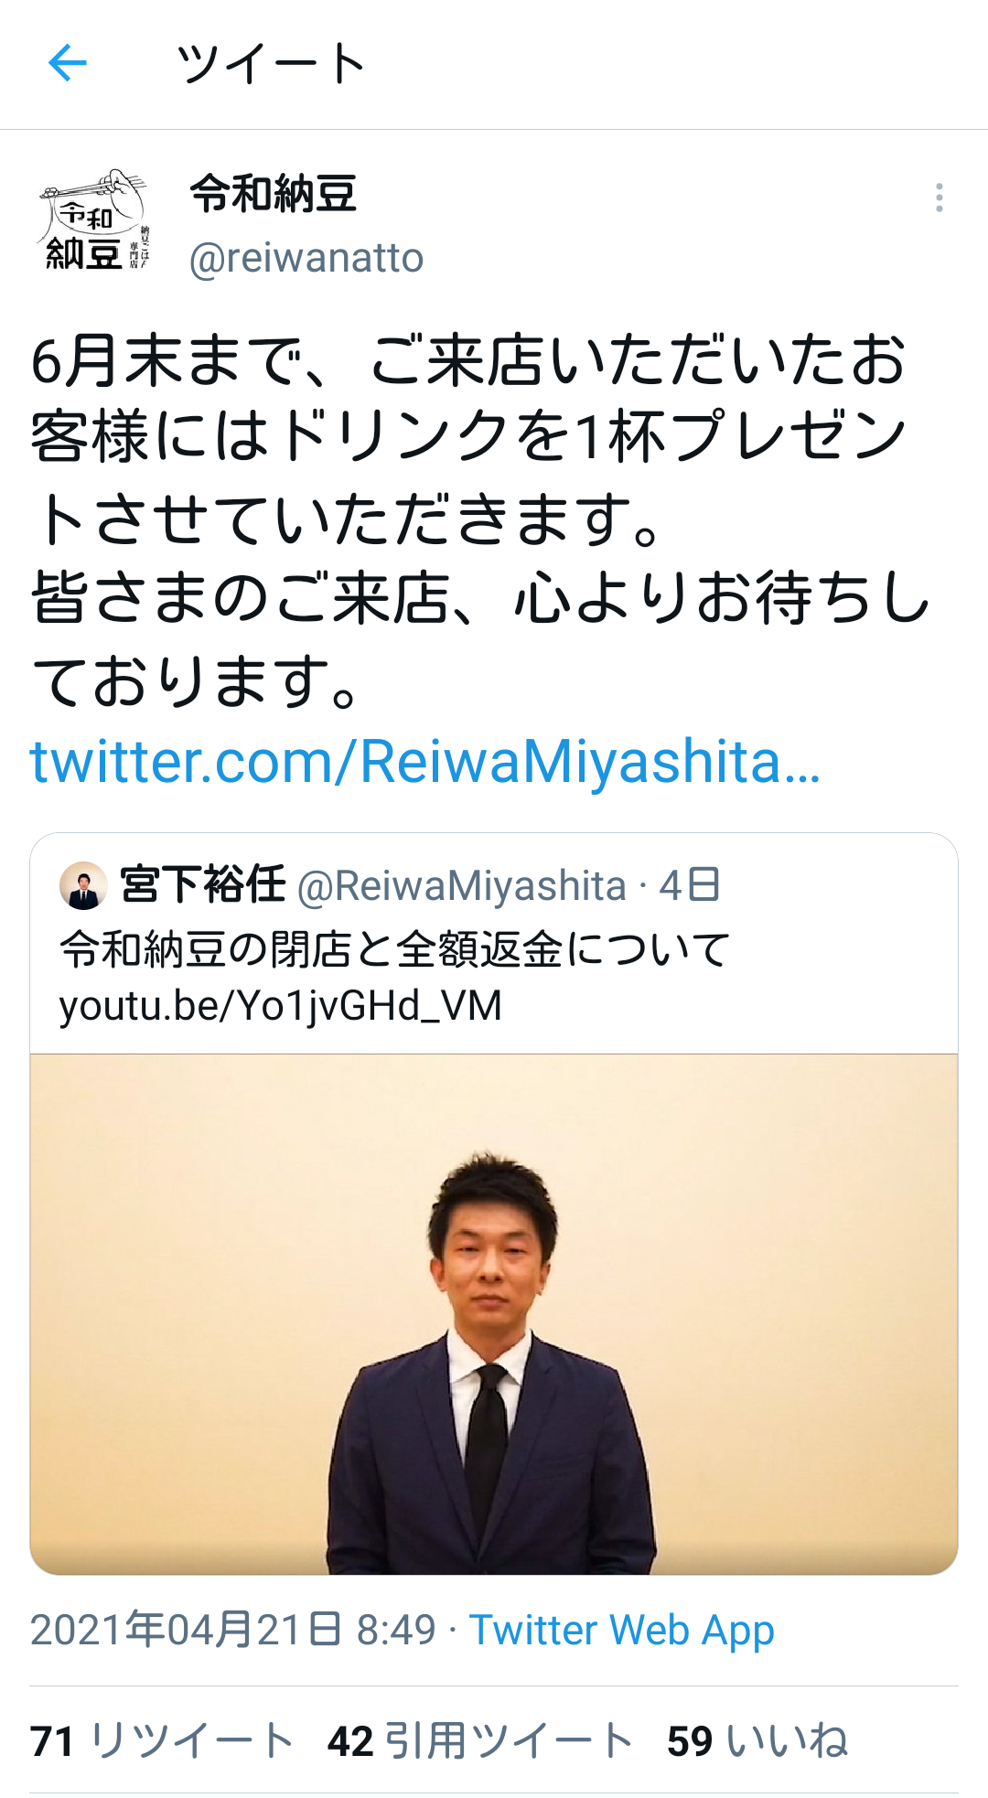View the 42 引用ツイート list
Screen dimensions: 988x1798
click(x=480, y=1741)
